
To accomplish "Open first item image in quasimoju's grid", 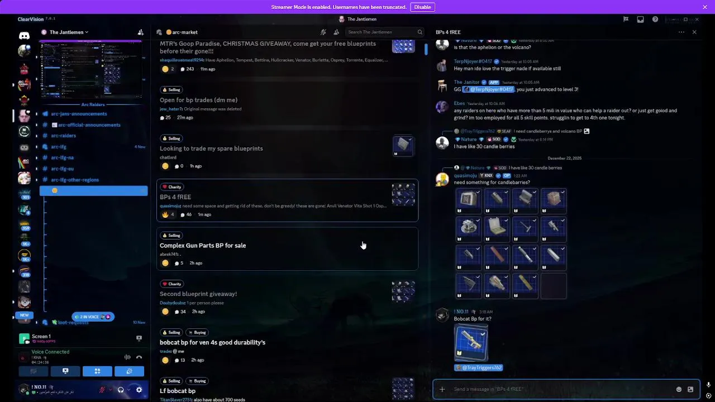I will point(469,202).
